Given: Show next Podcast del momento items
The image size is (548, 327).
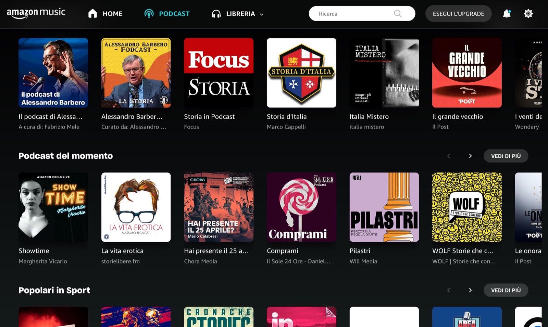Looking at the screenshot, I should tap(470, 156).
